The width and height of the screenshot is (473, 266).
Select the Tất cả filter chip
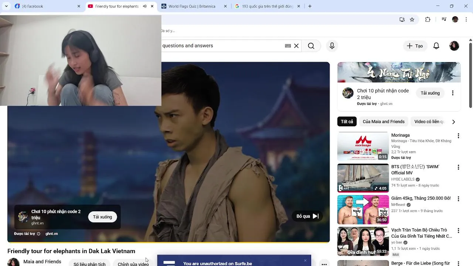point(347,122)
